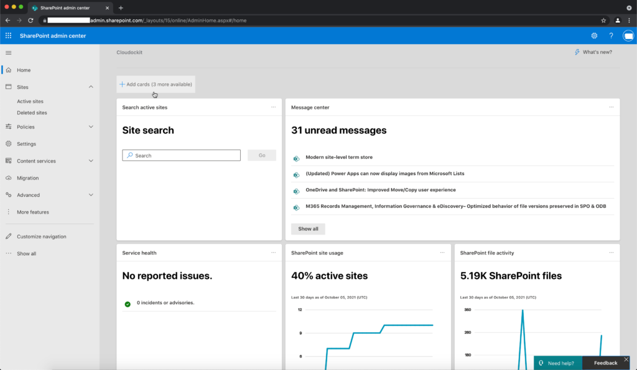Click the Customize navigation pencil icon
Image resolution: width=637 pixels, height=370 pixels.
tap(9, 237)
